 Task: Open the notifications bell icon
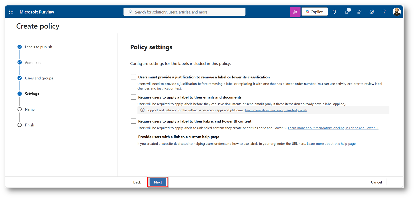(334, 12)
